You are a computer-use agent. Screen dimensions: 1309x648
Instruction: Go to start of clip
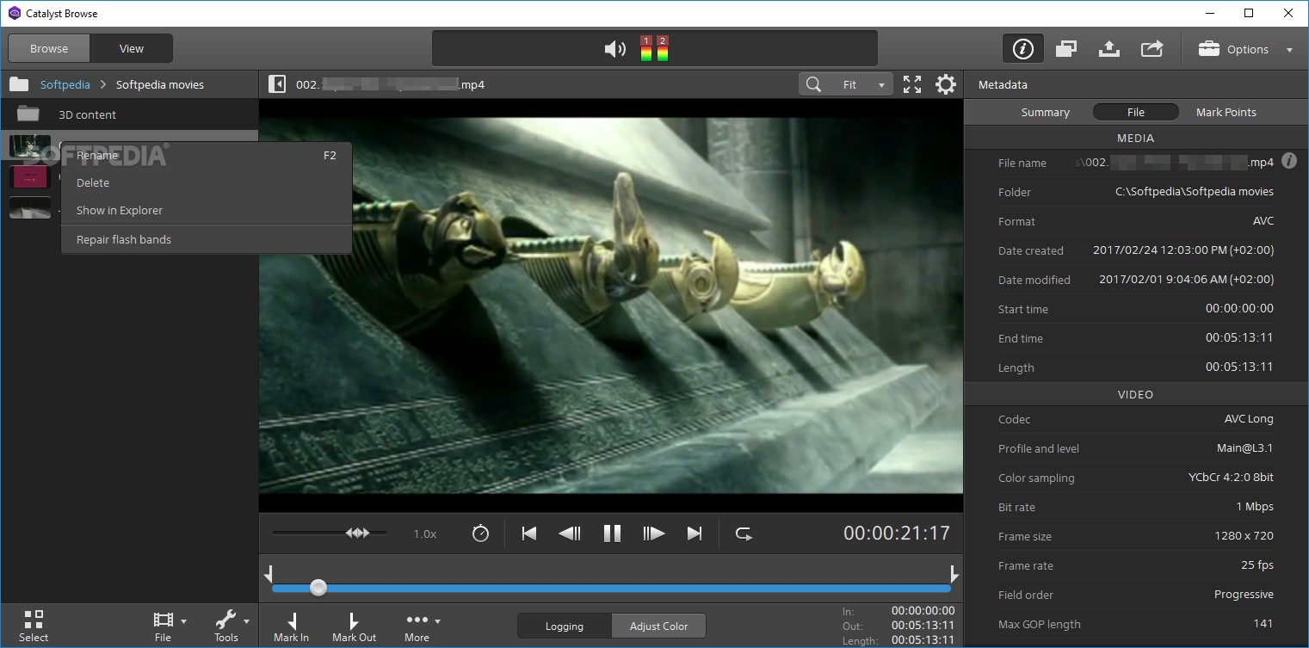pyautogui.click(x=529, y=534)
